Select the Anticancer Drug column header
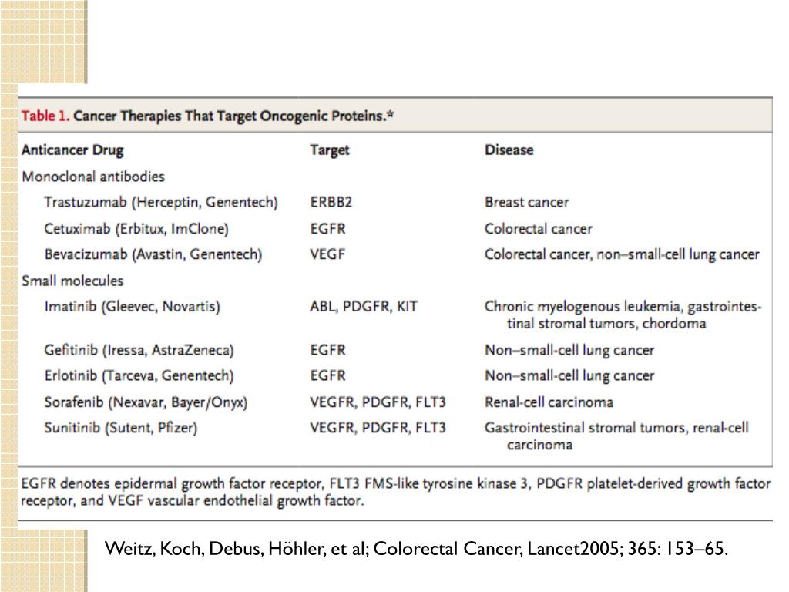Viewport: 789px width, 592px height. click(72, 150)
